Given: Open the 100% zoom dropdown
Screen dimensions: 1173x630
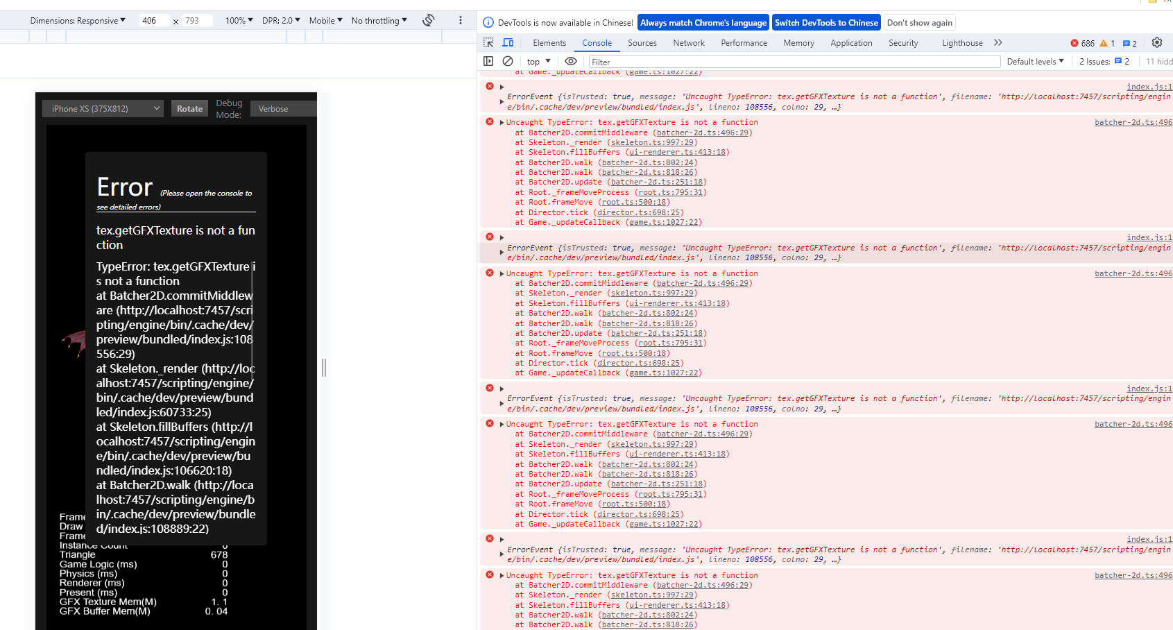Looking at the screenshot, I should (x=239, y=21).
